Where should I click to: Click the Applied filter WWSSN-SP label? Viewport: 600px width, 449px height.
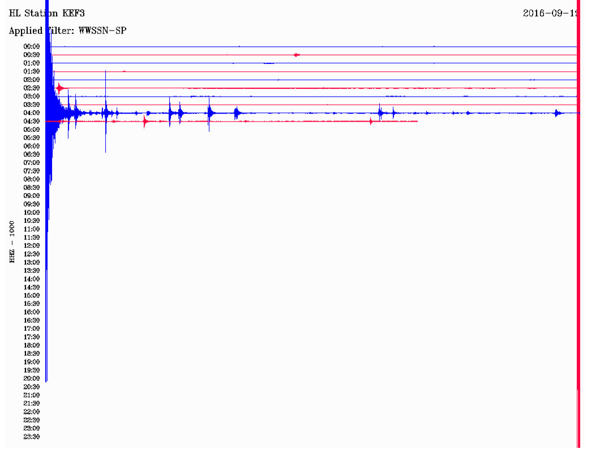coord(67,31)
